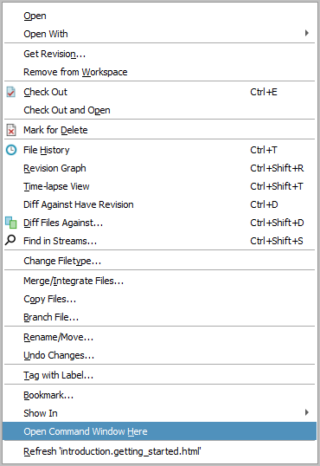Select Copy Files menu entry
This screenshot has width=320, height=466.
tap(159, 299)
